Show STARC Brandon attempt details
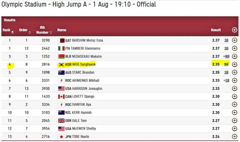This screenshot has height=142, width=240. [234, 72]
